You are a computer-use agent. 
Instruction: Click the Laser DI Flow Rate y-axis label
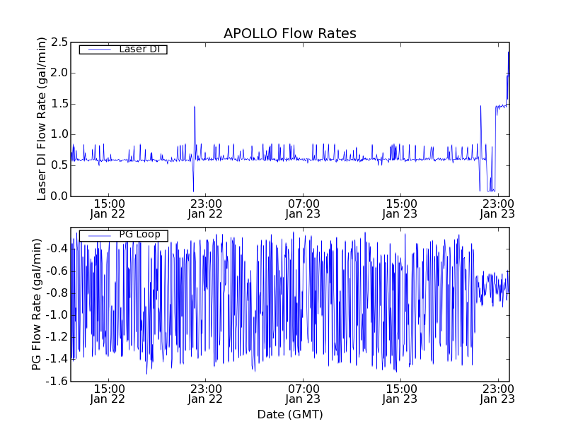[x=42, y=119]
